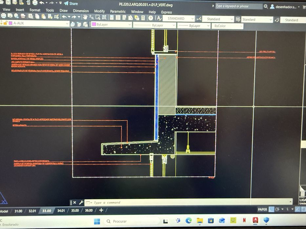Screen dimensions: 306x229
Task: Open Windows Start button on taskbar
Action: coord(97,221)
